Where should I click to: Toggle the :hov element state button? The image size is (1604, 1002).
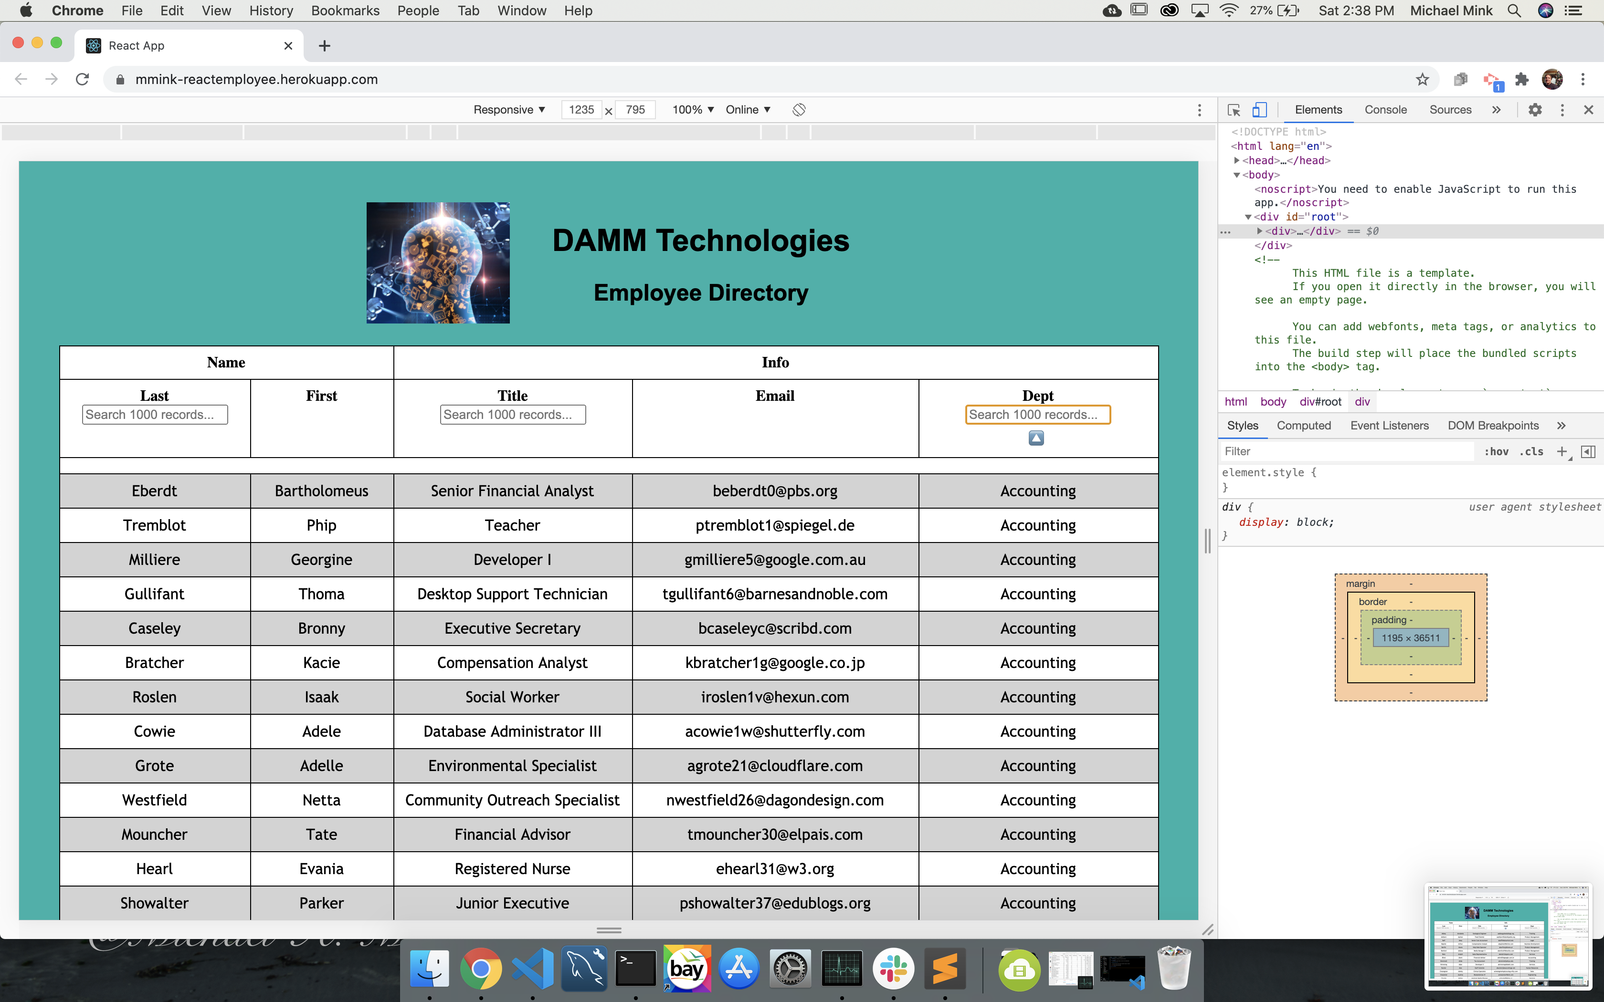[x=1496, y=451]
